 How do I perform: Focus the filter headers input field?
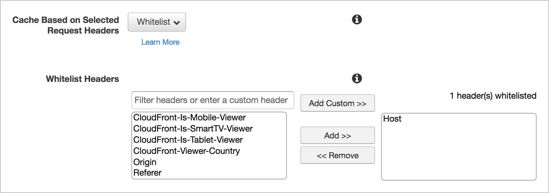point(213,100)
